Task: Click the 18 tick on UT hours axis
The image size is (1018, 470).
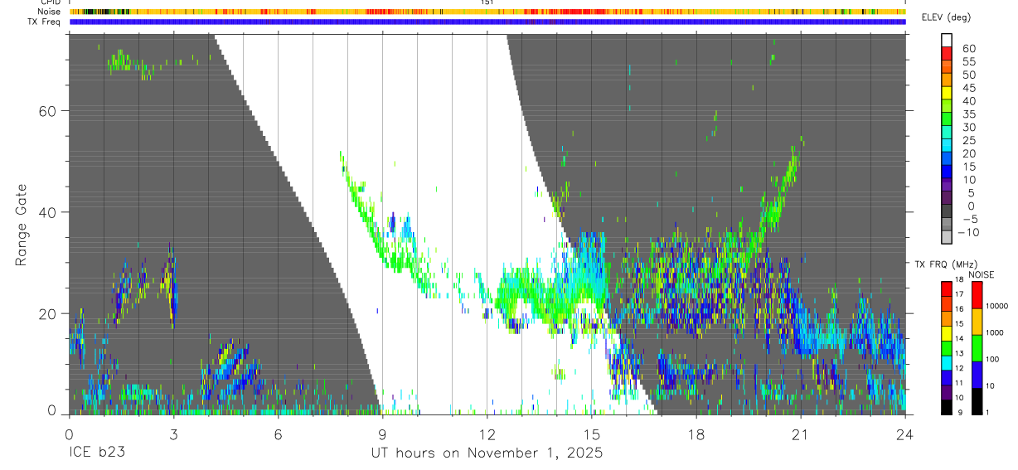Action: [696, 434]
